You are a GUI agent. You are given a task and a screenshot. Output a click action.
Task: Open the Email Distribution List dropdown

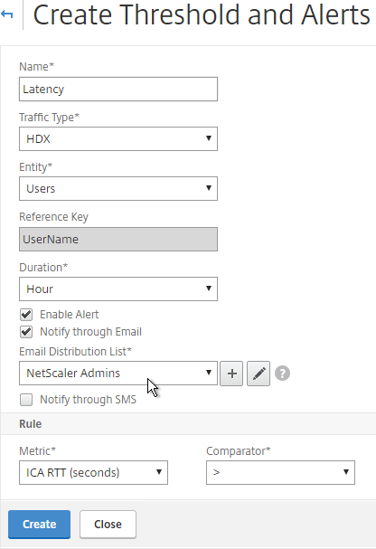tap(118, 374)
